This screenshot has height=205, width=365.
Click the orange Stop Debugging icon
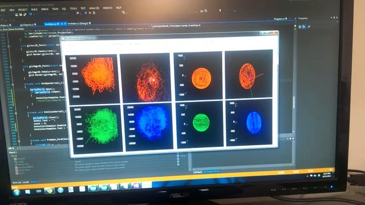coord(90,13)
